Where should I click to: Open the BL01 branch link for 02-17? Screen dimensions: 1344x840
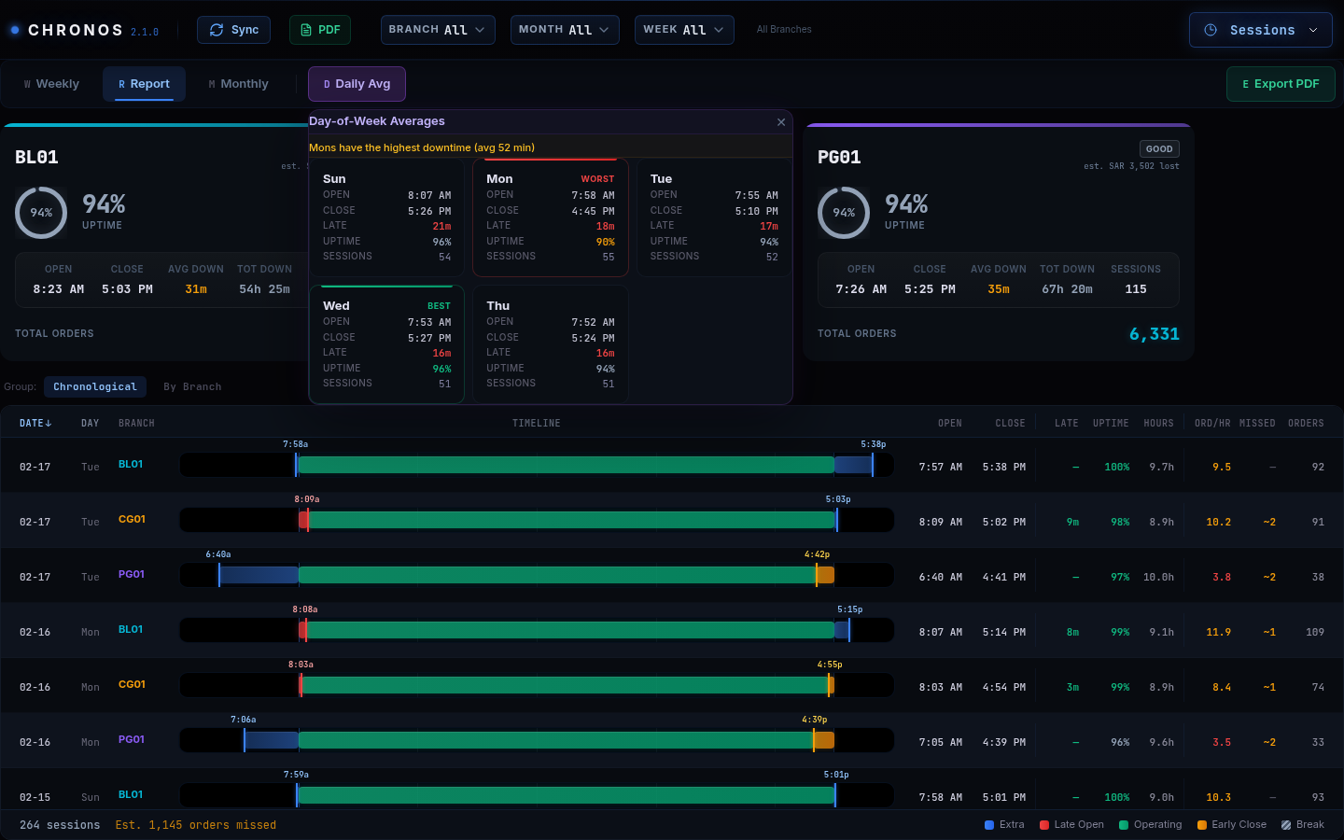tap(131, 464)
